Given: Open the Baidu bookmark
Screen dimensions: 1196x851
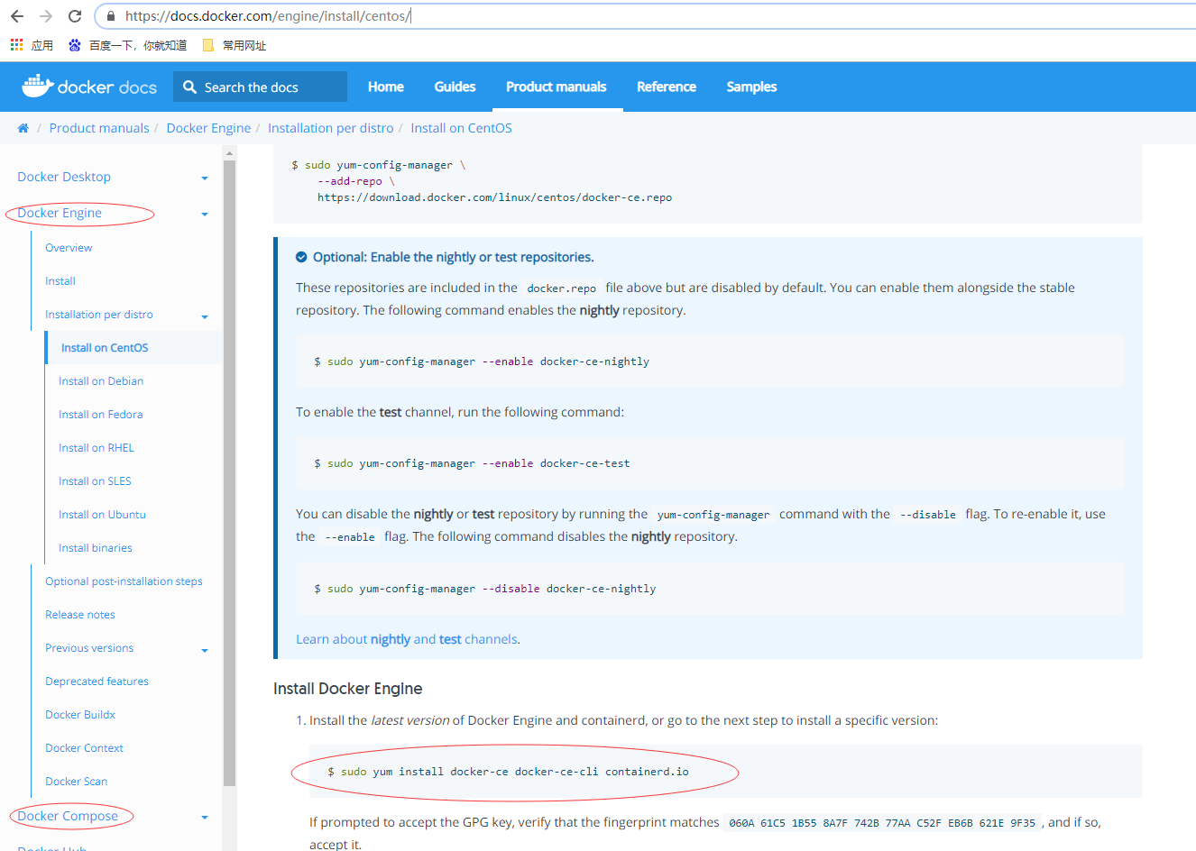Looking at the screenshot, I should (x=127, y=45).
